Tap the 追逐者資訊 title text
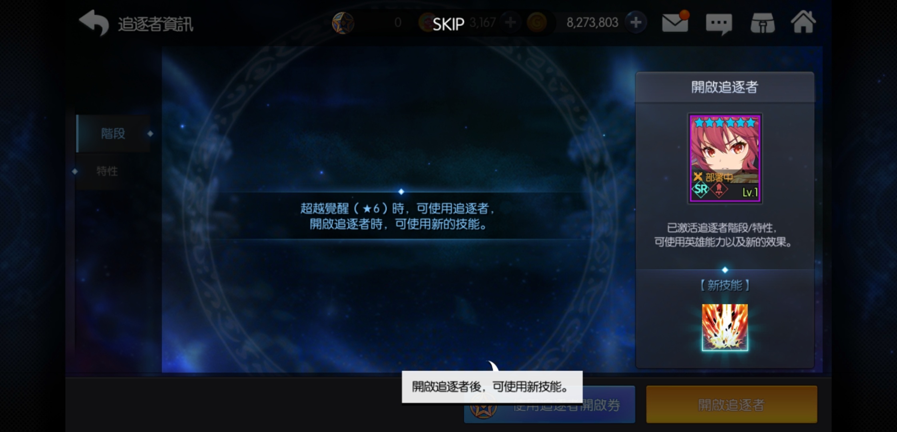 pyautogui.click(x=155, y=24)
